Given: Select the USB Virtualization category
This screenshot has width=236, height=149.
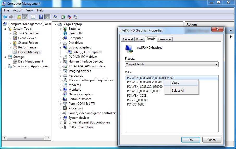Looking at the screenshot, I should pyautogui.click(x=80, y=127).
